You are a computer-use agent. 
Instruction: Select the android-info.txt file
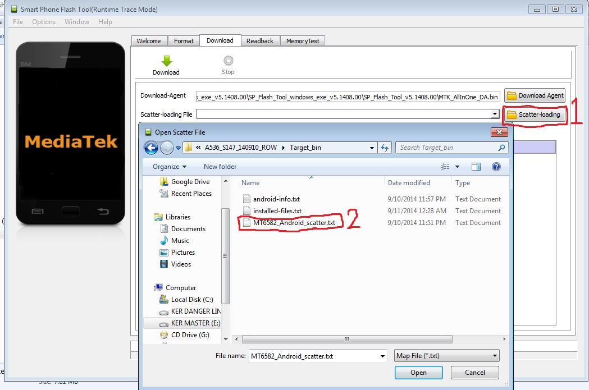pos(276,199)
